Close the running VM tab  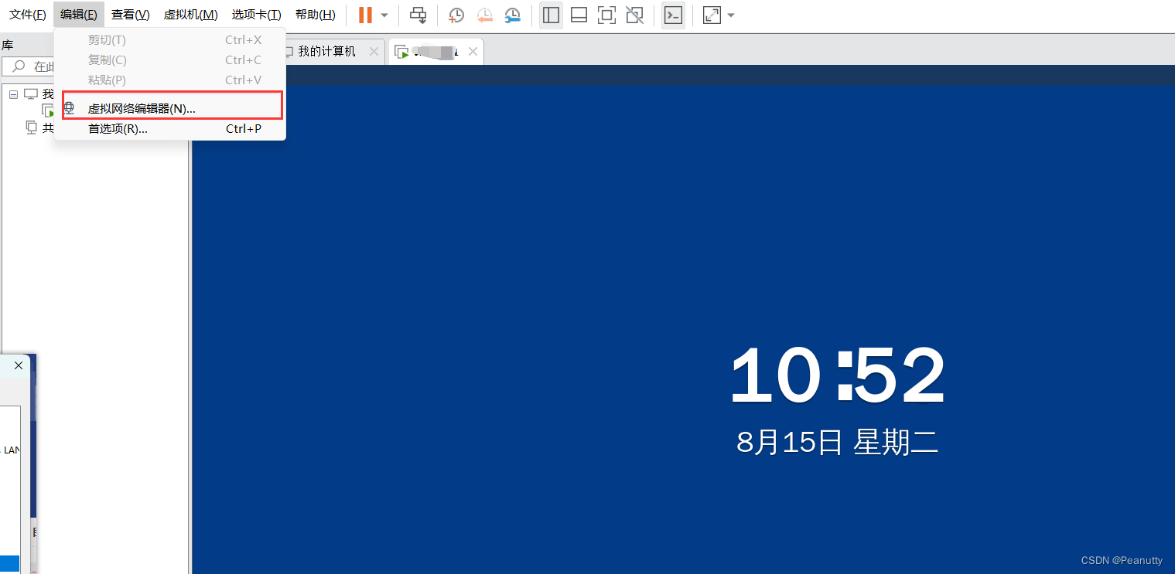473,52
